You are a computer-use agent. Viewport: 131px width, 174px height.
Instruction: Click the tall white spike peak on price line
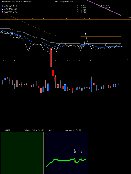coord(86,33)
